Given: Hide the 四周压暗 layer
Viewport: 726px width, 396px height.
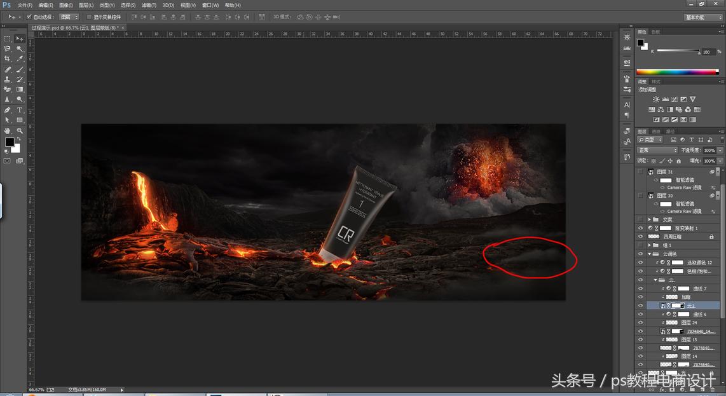Looking at the screenshot, I should [640, 236].
